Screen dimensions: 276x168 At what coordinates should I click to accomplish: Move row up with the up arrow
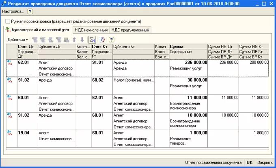(74, 40)
